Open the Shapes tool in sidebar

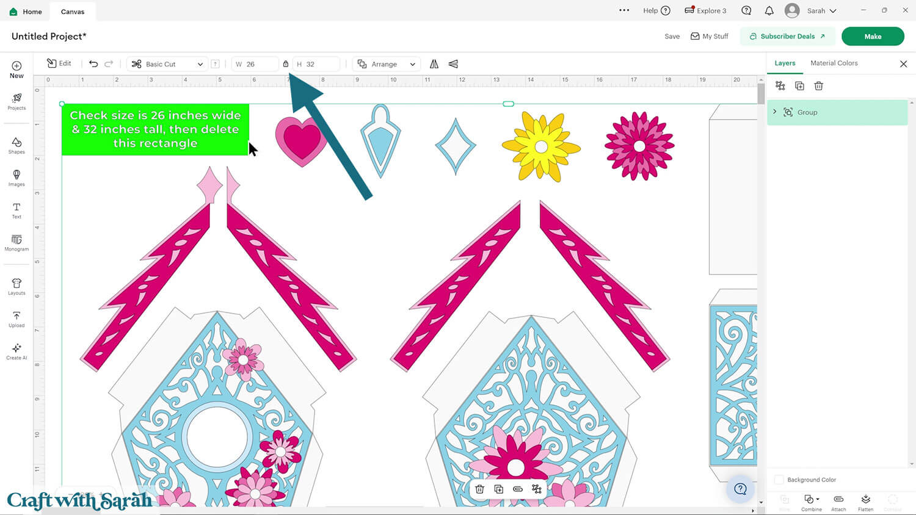(x=16, y=145)
